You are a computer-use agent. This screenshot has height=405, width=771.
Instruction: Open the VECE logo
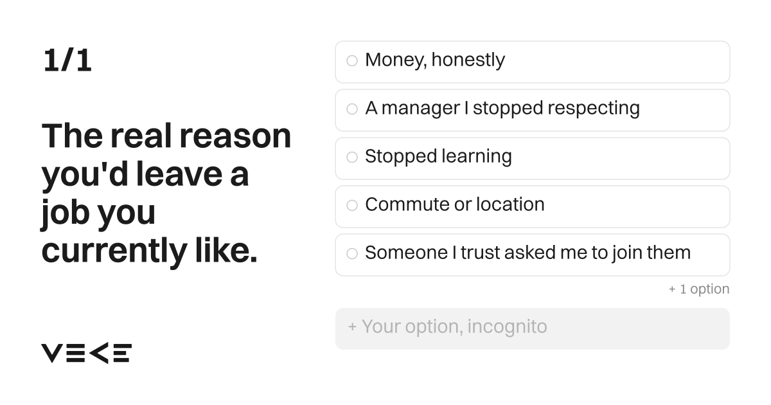point(87,353)
